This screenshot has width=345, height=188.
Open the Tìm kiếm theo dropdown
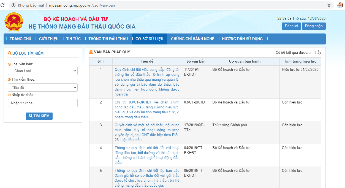coord(43,88)
